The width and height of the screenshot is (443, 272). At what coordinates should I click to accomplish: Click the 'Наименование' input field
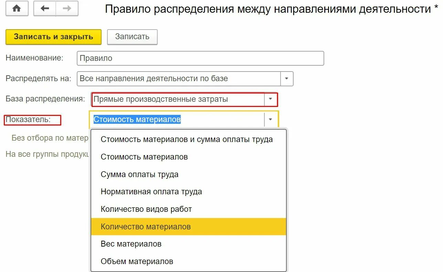pyautogui.click(x=200, y=58)
